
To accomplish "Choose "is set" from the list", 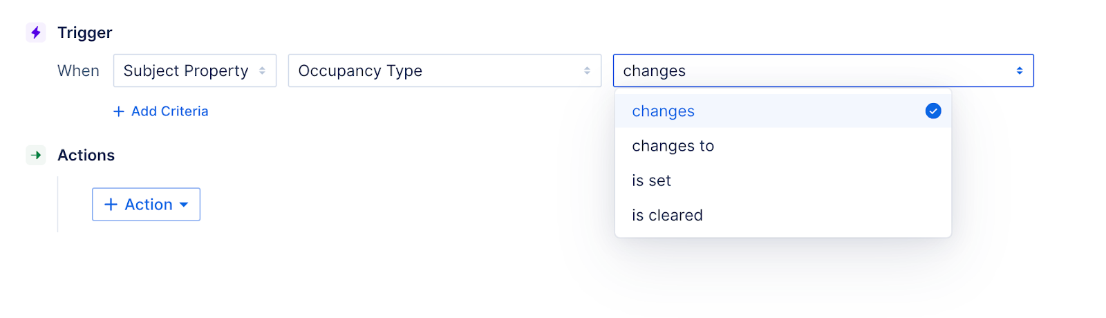I will [651, 180].
